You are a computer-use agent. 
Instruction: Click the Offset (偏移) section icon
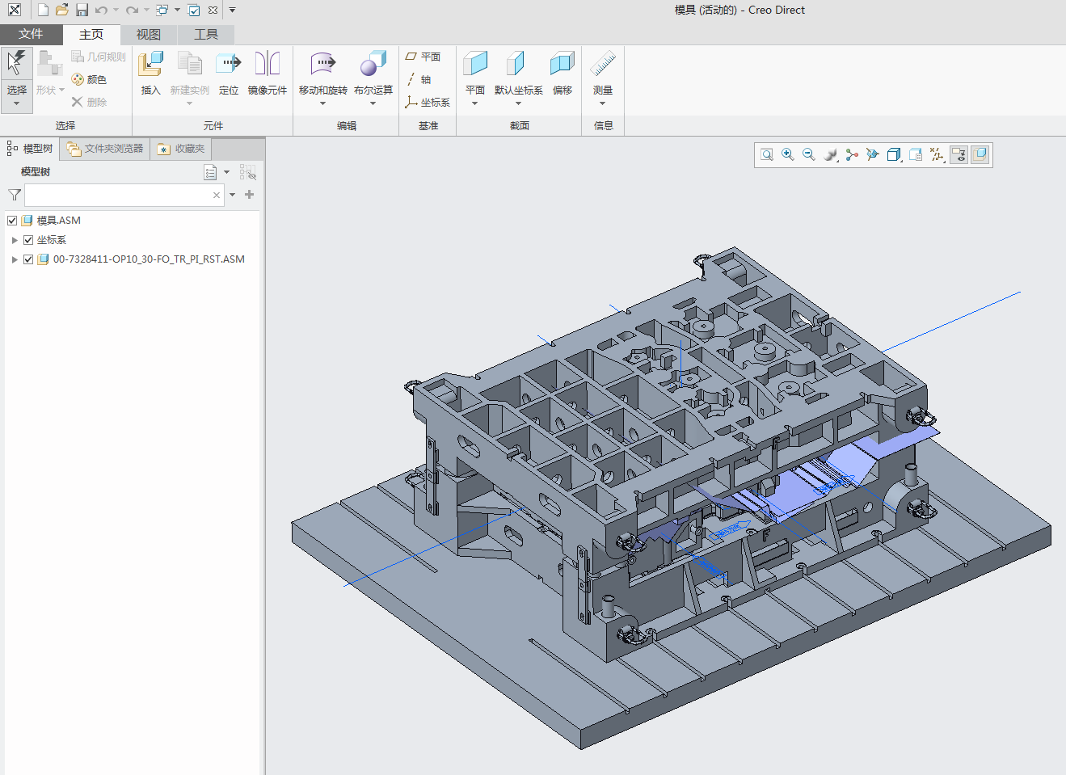[562, 73]
